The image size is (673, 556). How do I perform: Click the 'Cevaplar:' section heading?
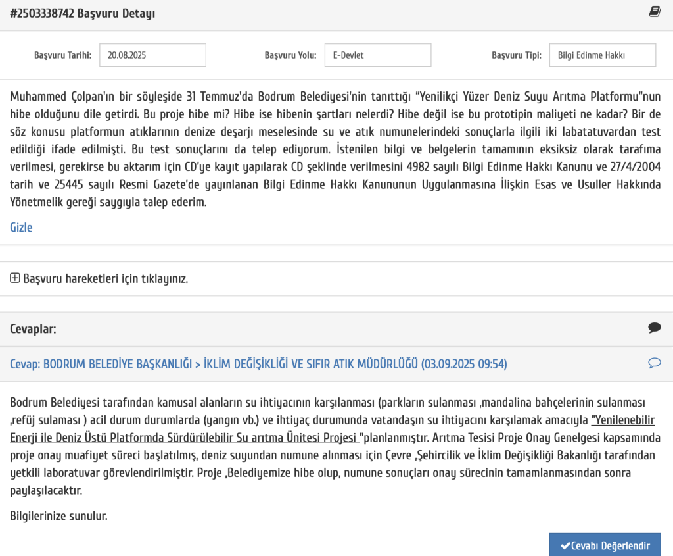pos(33,329)
